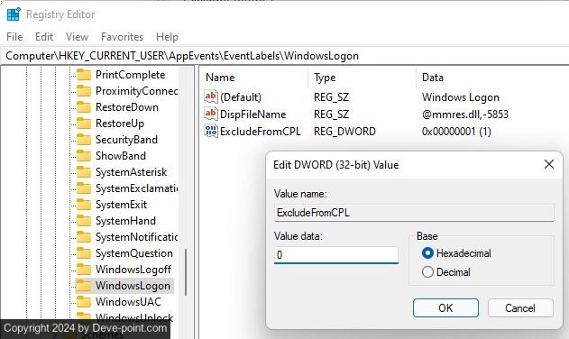Click the (Default) string value icon
Image resolution: width=569 pixels, height=339 pixels.
[211, 96]
